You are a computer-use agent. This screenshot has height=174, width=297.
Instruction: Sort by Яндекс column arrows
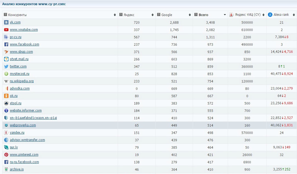[x=152, y=15]
